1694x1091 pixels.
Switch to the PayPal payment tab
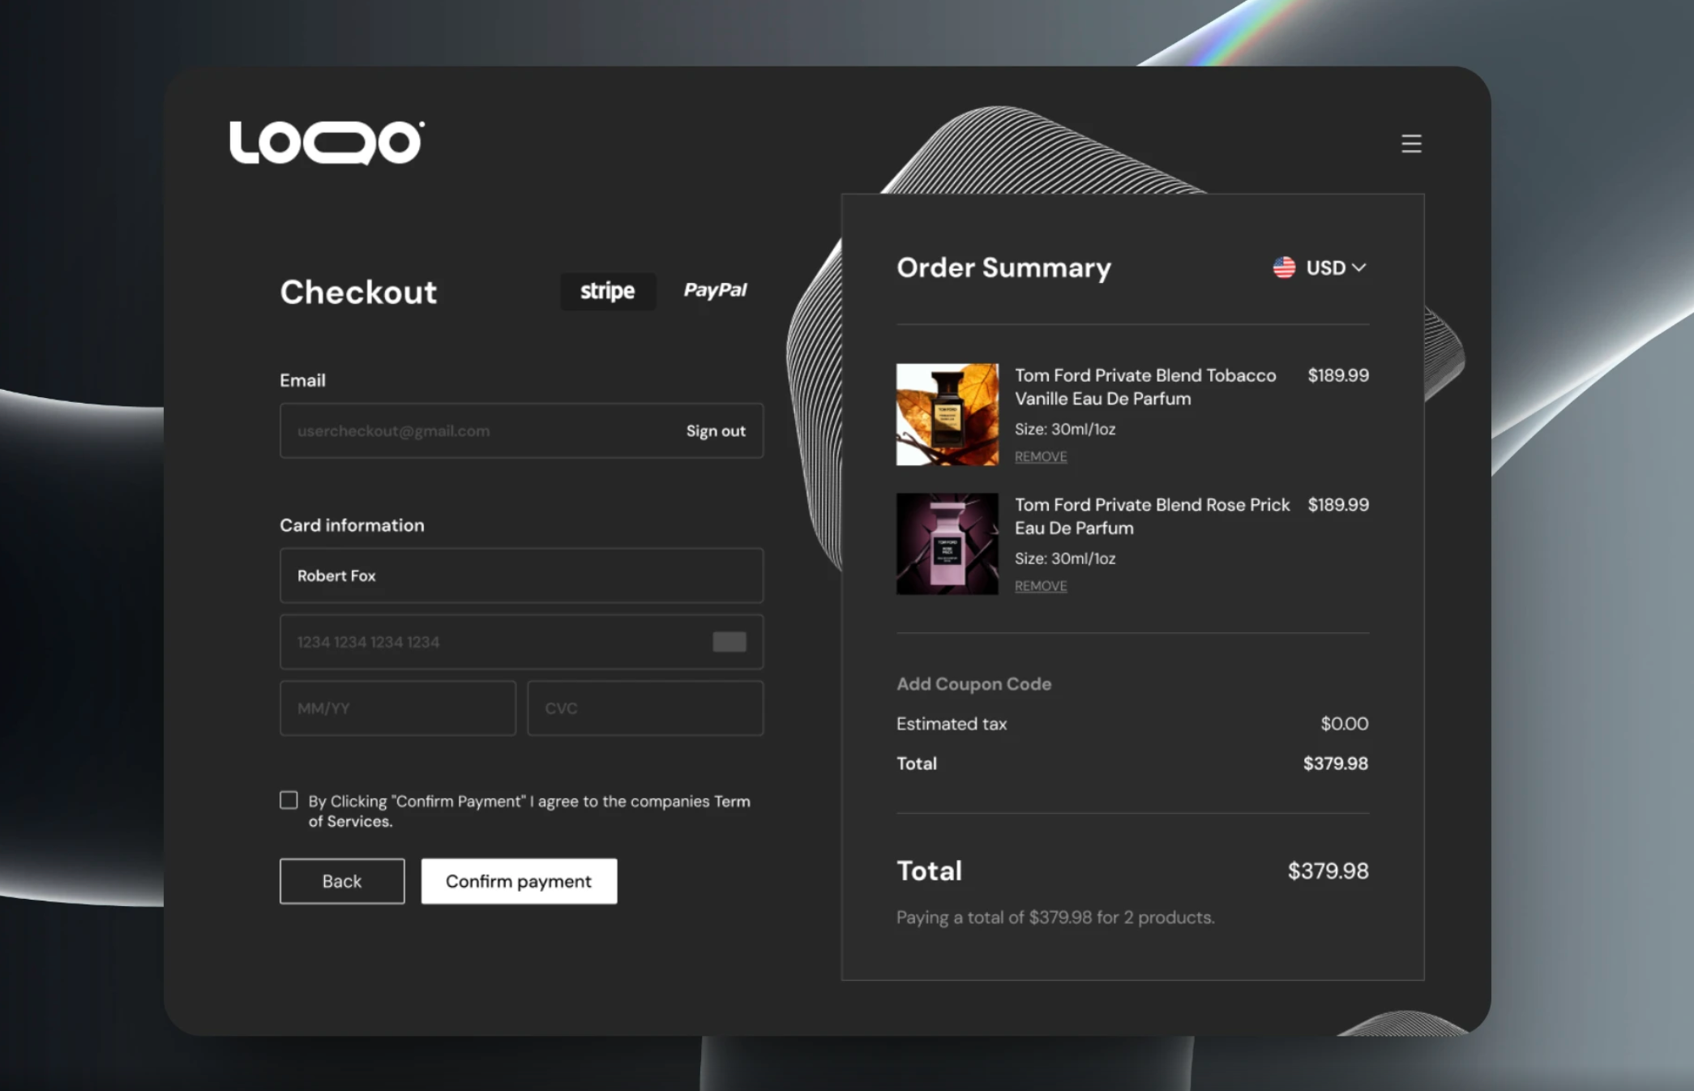[x=715, y=290]
